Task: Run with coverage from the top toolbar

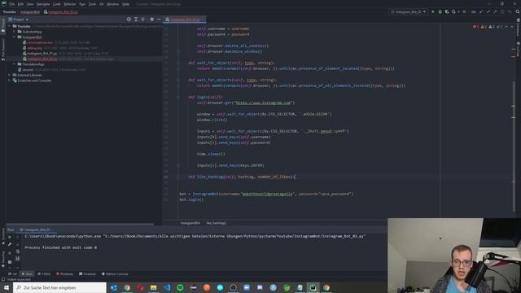Action: click(447, 11)
